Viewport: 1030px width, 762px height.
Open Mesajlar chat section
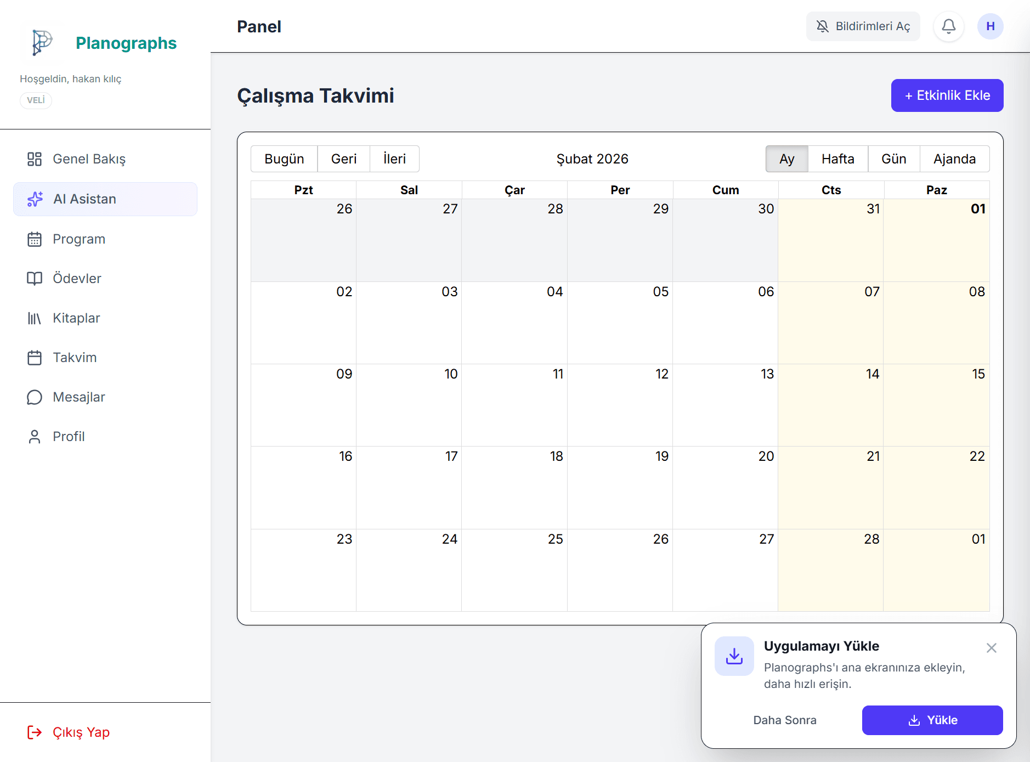(78, 397)
